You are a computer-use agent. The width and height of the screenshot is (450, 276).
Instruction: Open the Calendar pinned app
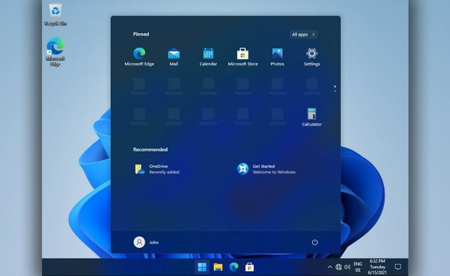pyautogui.click(x=208, y=57)
